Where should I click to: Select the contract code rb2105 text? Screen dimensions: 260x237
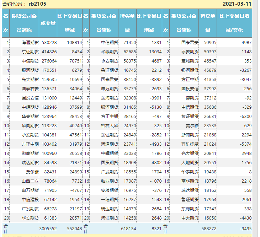(x=37, y=4)
